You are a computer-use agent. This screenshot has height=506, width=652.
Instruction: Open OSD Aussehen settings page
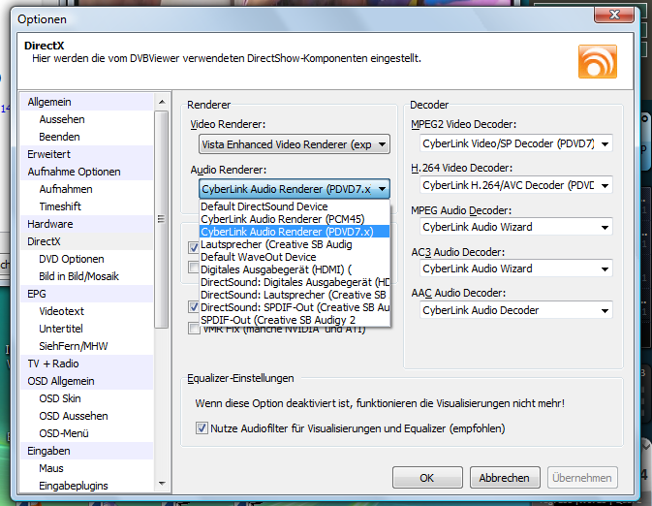click(x=87, y=417)
